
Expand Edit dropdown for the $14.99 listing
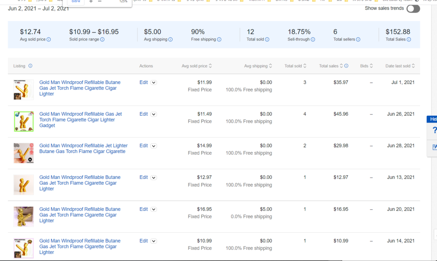(x=154, y=146)
